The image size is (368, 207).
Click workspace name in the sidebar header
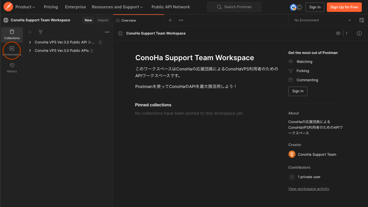(40, 20)
